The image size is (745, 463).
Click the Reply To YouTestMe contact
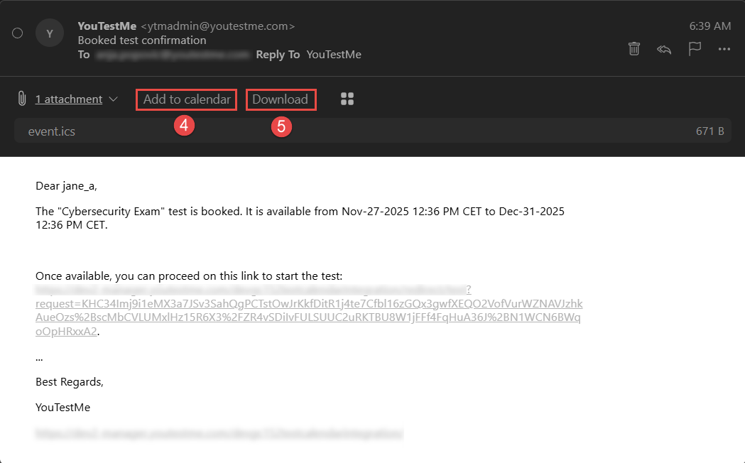point(334,54)
